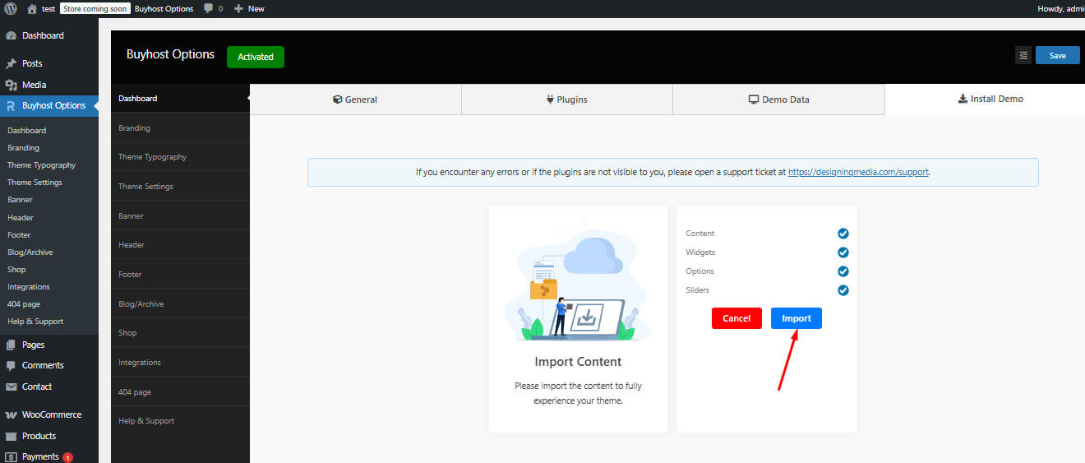This screenshot has height=463, width=1085.
Task: Click the Buyhost Options R icon
Action: (x=11, y=105)
